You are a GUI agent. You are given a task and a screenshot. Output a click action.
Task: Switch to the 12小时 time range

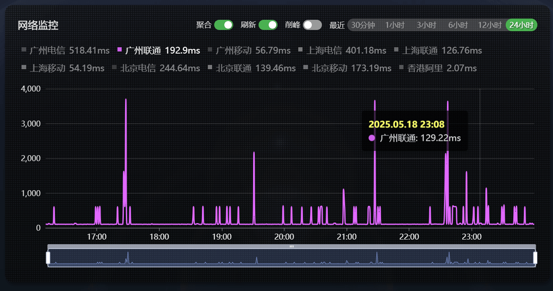(x=490, y=25)
